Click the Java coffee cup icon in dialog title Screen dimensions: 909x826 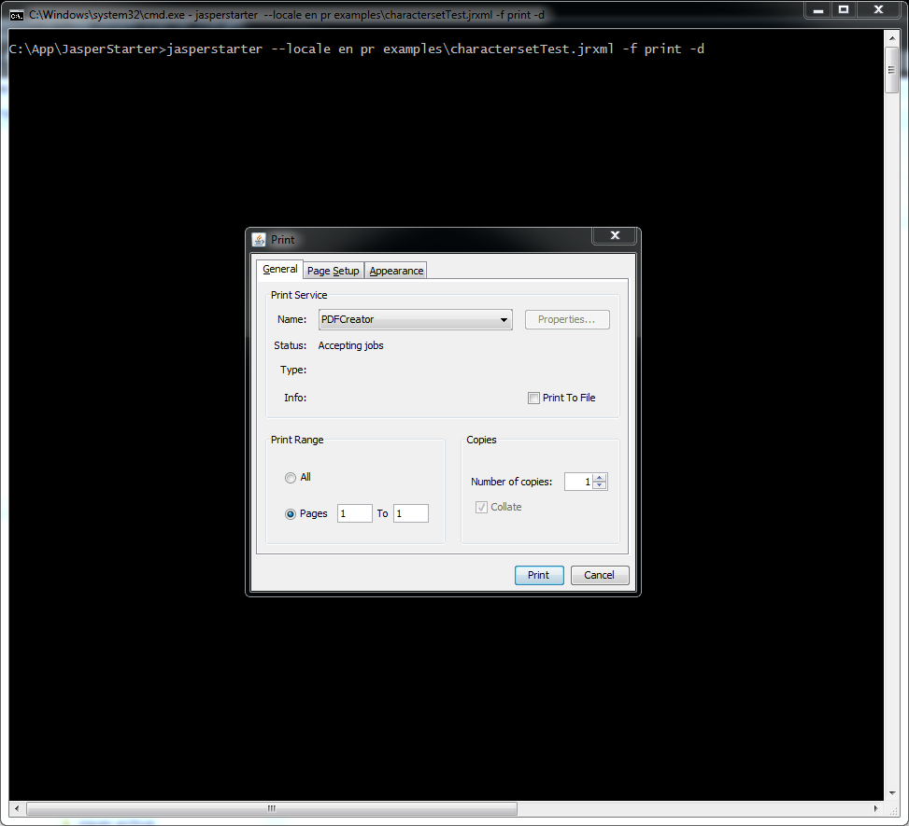(258, 240)
